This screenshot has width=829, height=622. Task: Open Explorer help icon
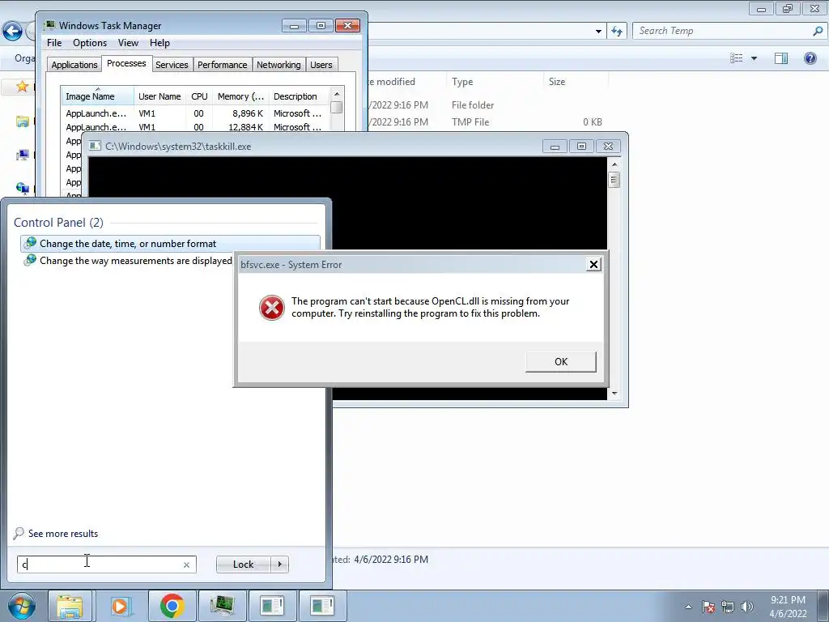[x=810, y=58]
